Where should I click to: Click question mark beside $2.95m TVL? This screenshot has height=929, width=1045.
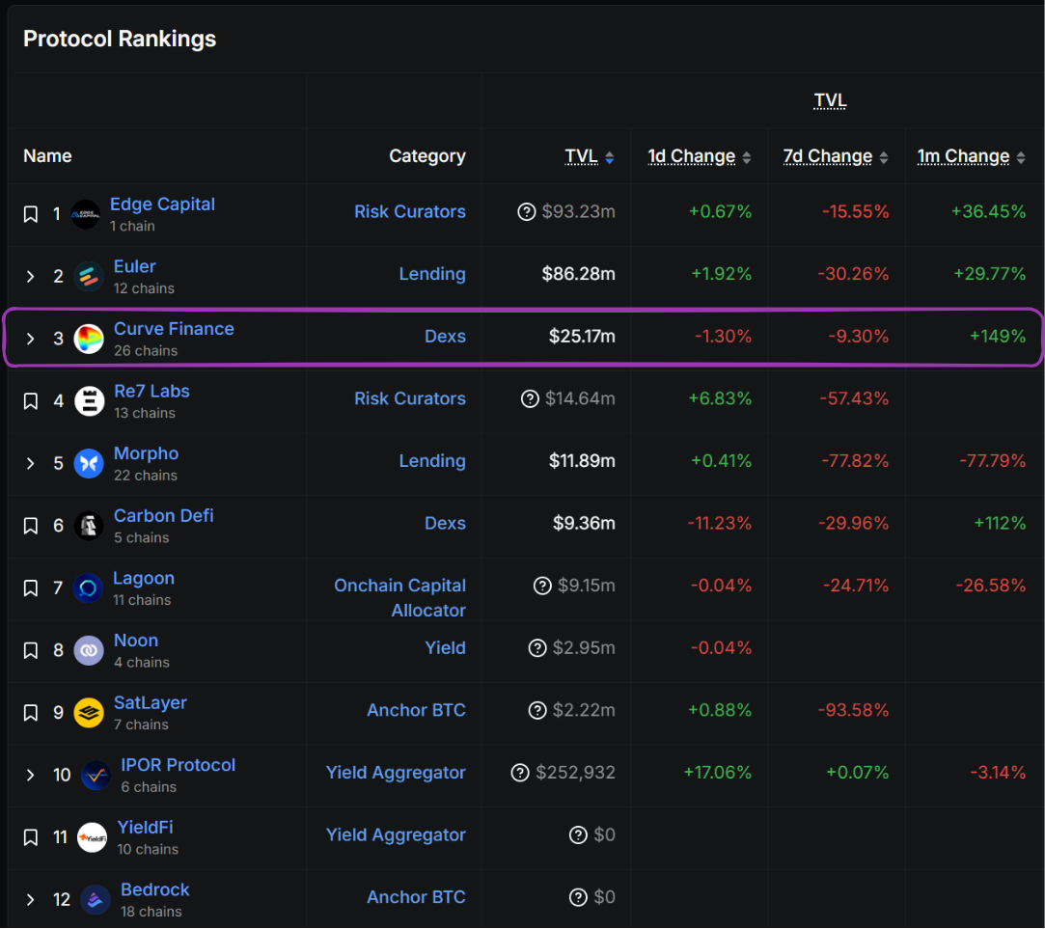tap(537, 647)
